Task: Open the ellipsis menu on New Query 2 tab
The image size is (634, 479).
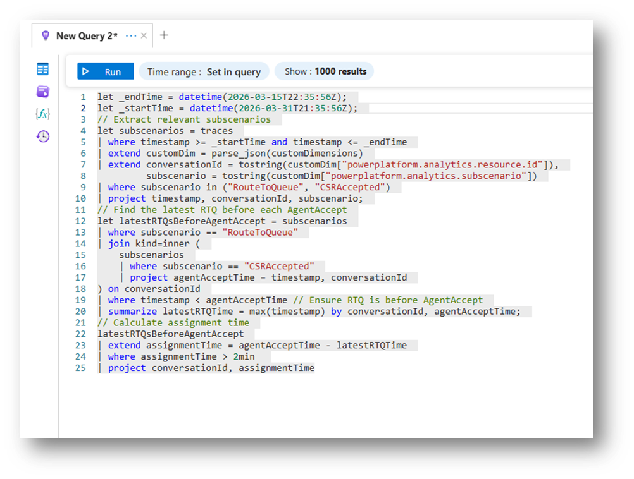Action: pos(131,36)
